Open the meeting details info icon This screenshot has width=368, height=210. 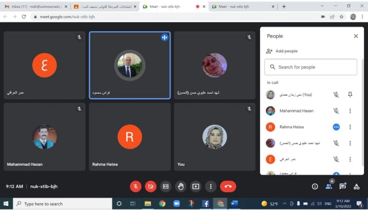[x=315, y=186]
